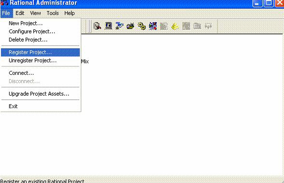Open the Help menu
Viewport: 284px width, 183px height.
tap(70, 13)
